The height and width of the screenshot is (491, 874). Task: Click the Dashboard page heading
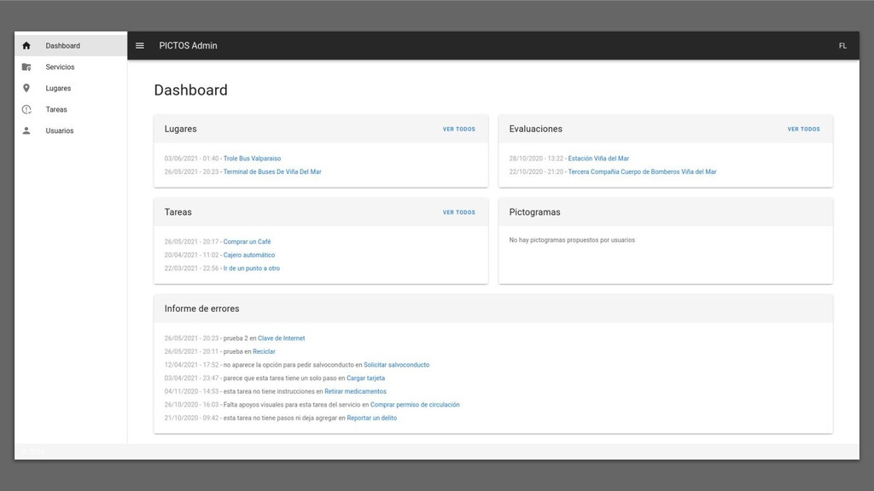(190, 90)
